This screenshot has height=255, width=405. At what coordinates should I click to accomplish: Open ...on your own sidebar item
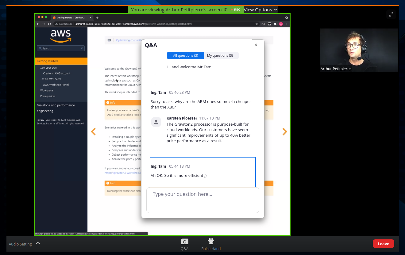coord(48,68)
